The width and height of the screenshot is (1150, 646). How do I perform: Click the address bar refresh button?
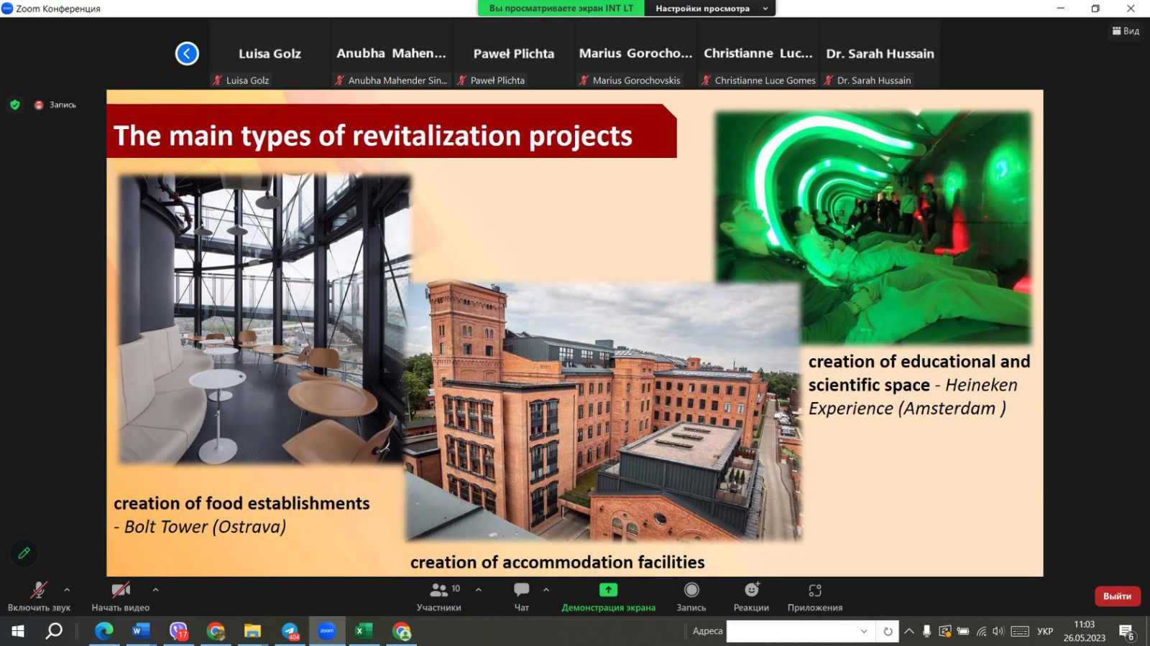coord(888,631)
